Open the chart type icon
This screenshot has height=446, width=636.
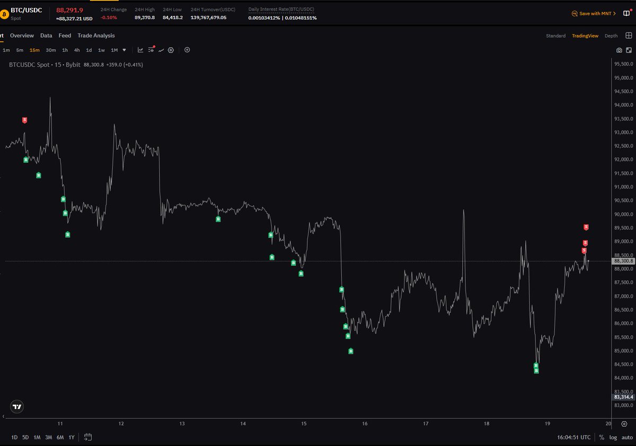pos(140,50)
